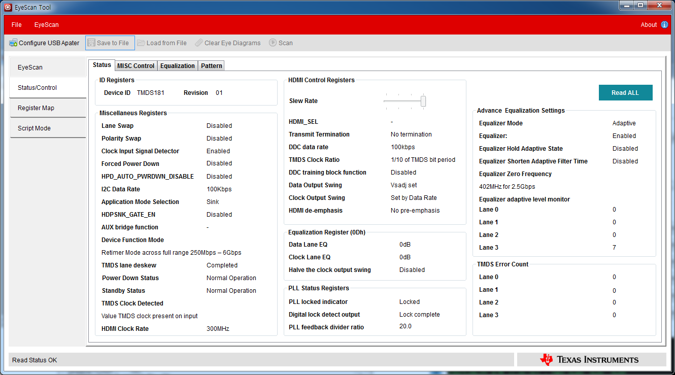Open the Register Map sidebar page
The height and width of the screenshot is (375, 675).
pyautogui.click(x=48, y=108)
